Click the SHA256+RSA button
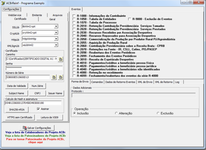Screen dimensions: 206x150 tap(17, 110)
